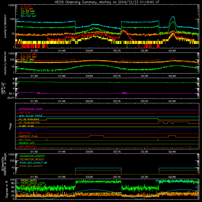Select the ATTENUATOR_STATE flag label
This screenshot has width=202, height=202.
[x=31, y=109]
